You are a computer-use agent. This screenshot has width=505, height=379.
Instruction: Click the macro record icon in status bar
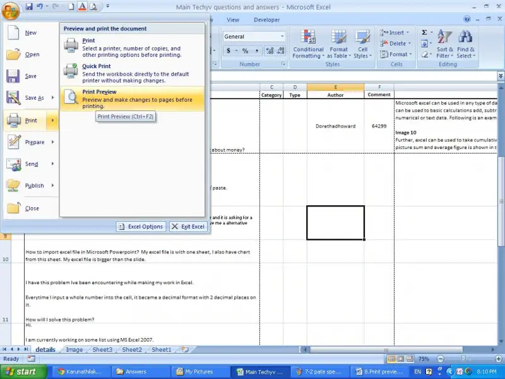point(31,359)
